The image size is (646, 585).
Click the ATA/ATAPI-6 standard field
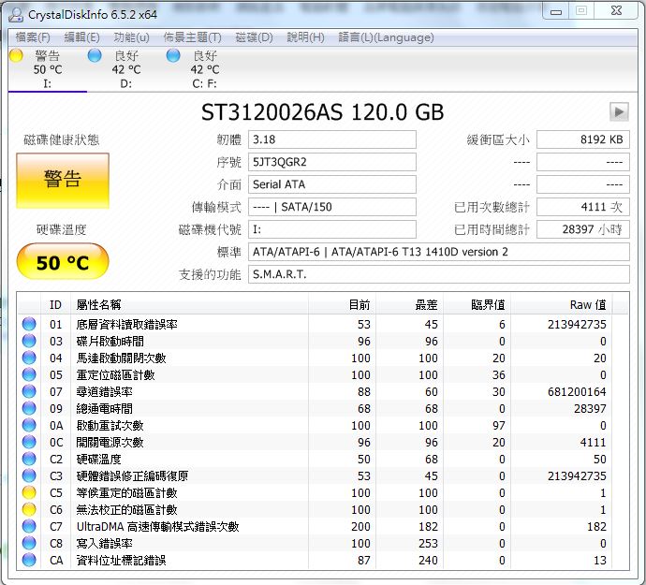point(438,252)
